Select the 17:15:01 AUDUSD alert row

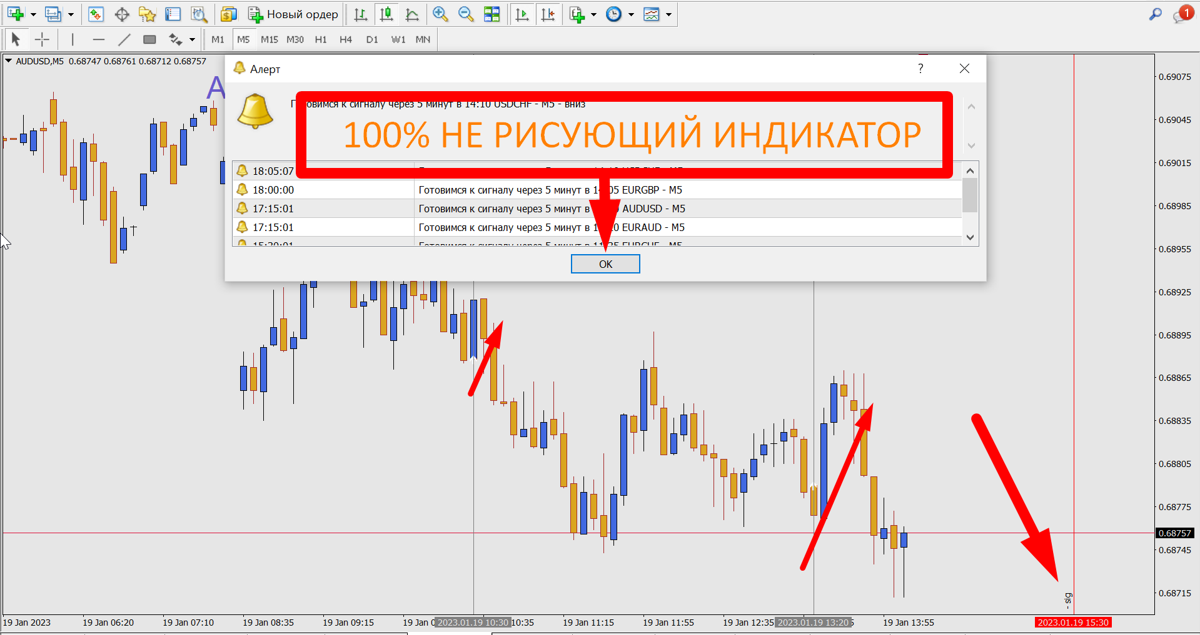597,209
